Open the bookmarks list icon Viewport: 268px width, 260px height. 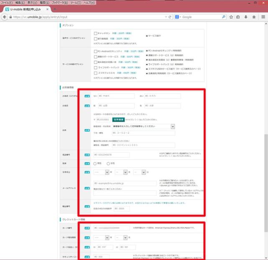coord(238,17)
